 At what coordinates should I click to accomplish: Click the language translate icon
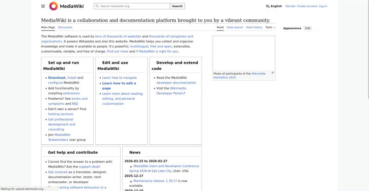click(x=268, y=6)
